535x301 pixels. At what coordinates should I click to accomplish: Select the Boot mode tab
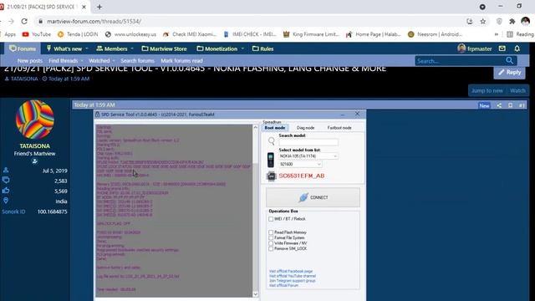275,128
